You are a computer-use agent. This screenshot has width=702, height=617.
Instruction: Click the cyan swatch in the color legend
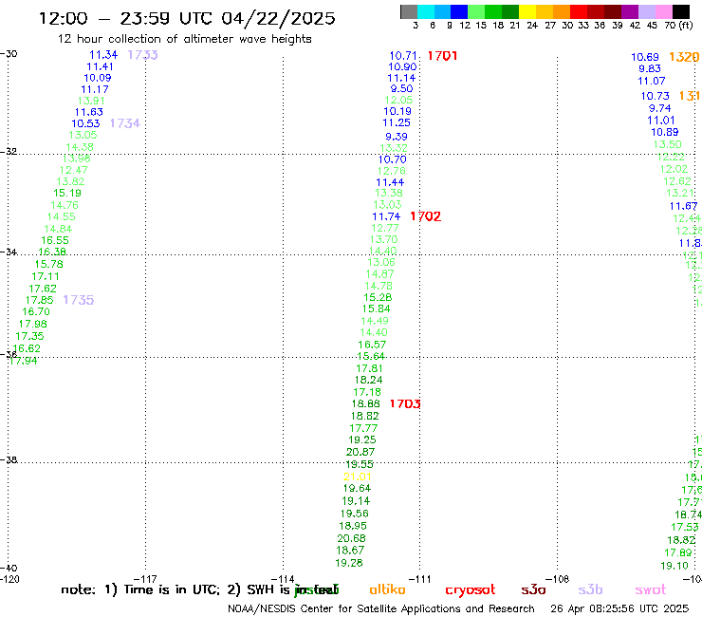[x=426, y=11]
